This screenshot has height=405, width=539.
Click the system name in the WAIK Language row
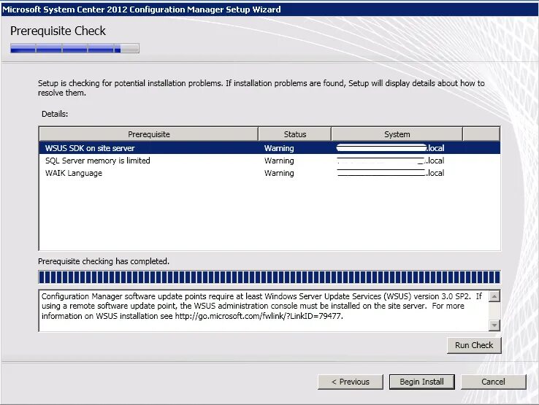391,173
